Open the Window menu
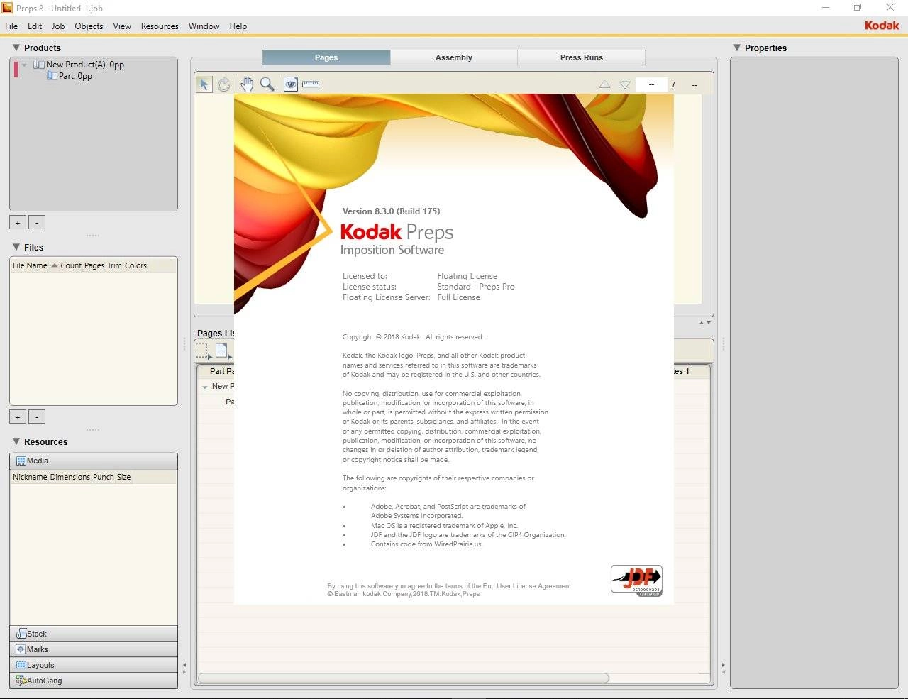908x699 pixels. pos(204,26)
